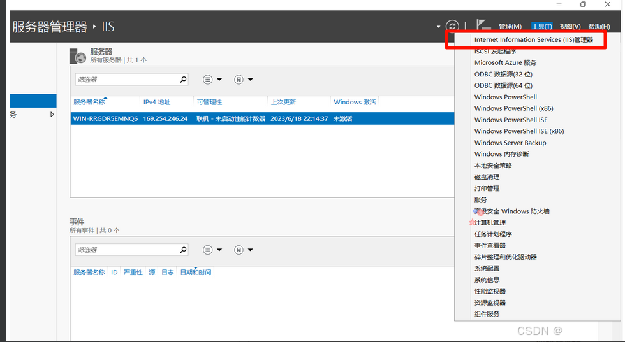Sort by Windows 激活 column

pyautogui.click(x=355, y=102)
